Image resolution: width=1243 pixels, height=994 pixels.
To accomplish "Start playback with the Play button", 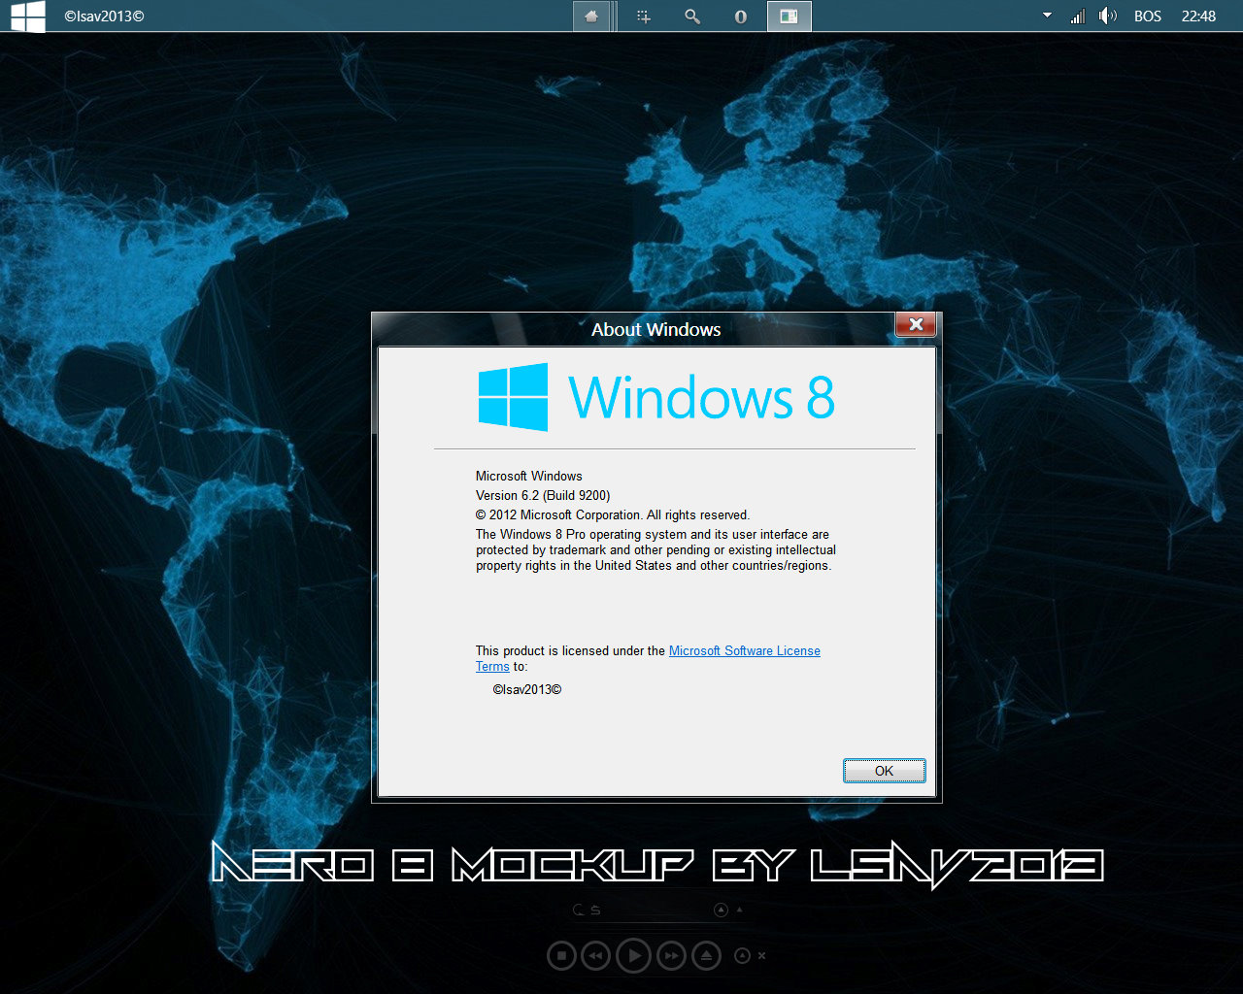I will pos(634,956).
